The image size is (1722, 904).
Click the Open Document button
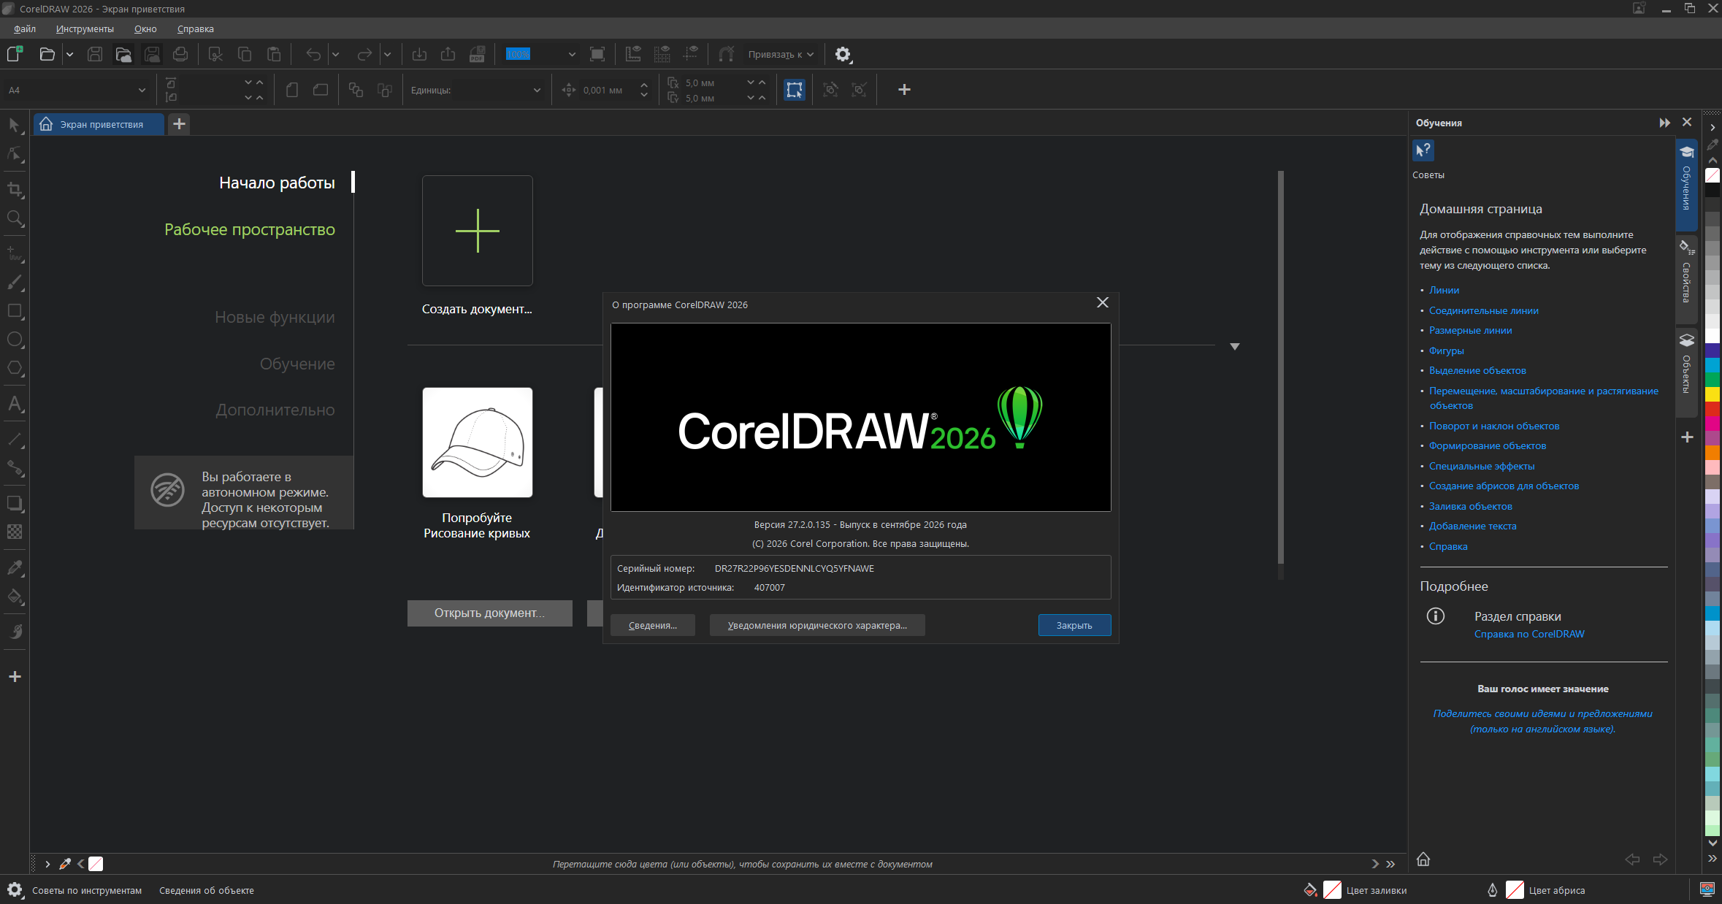pos(489,613)
